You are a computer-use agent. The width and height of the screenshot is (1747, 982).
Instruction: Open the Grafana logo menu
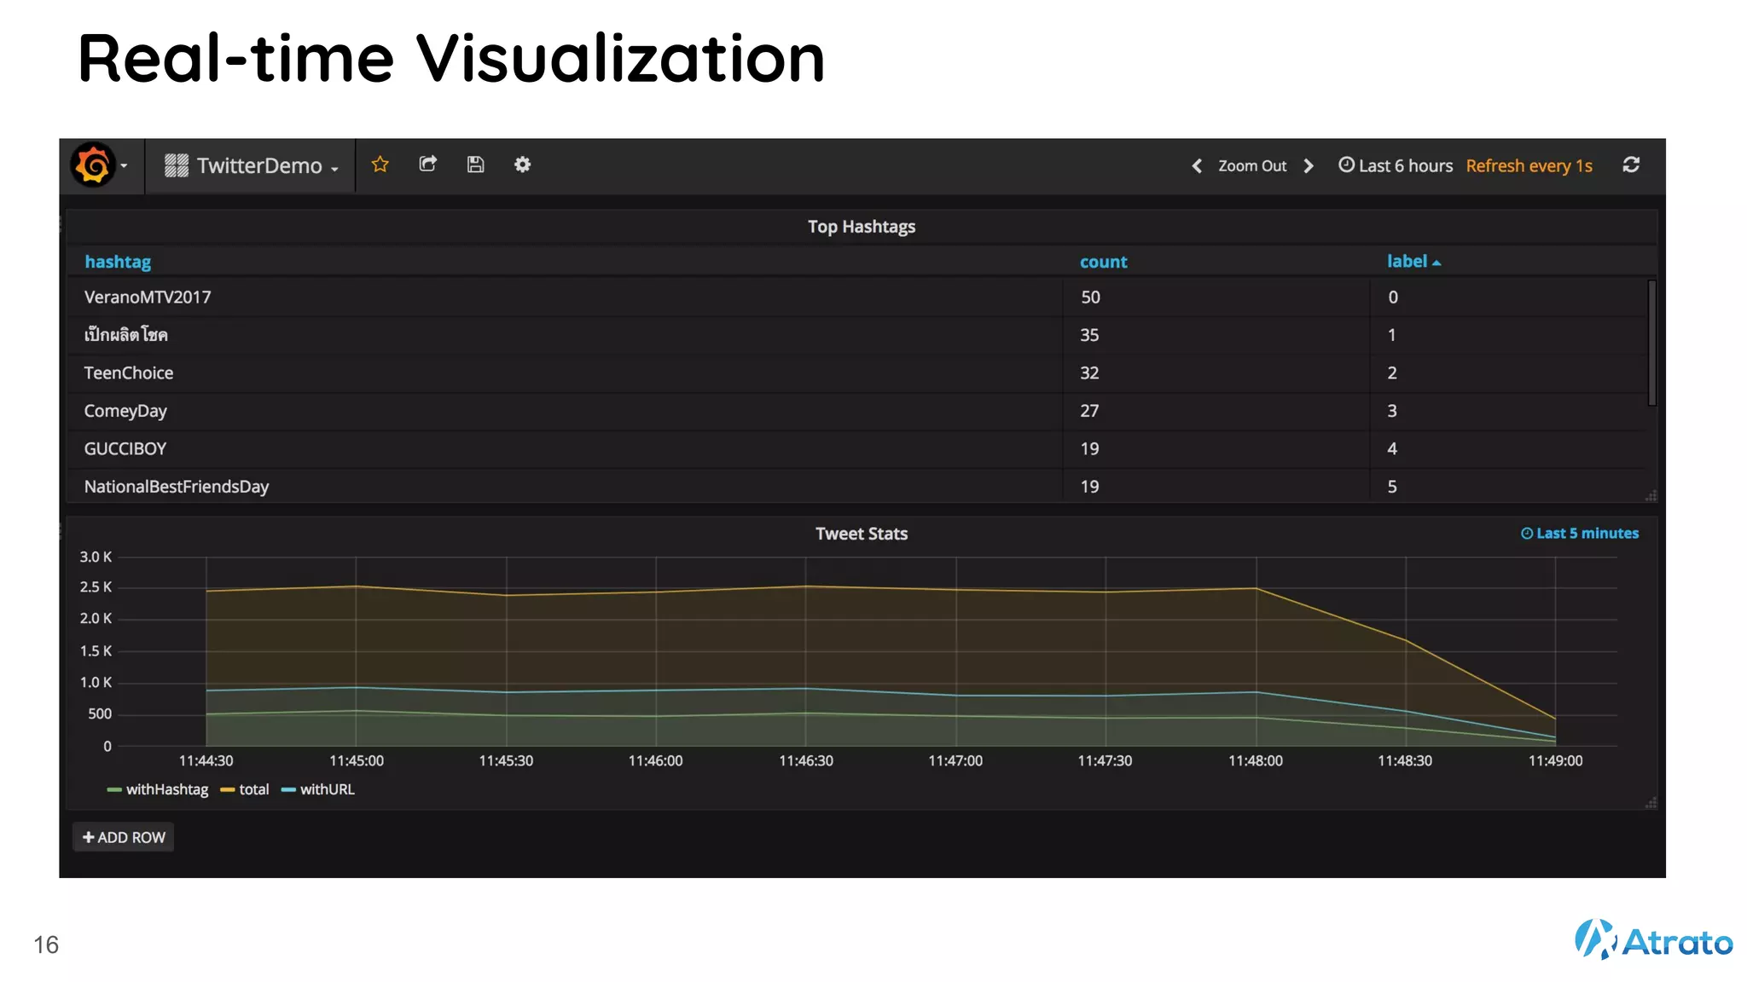coord(93,165)
